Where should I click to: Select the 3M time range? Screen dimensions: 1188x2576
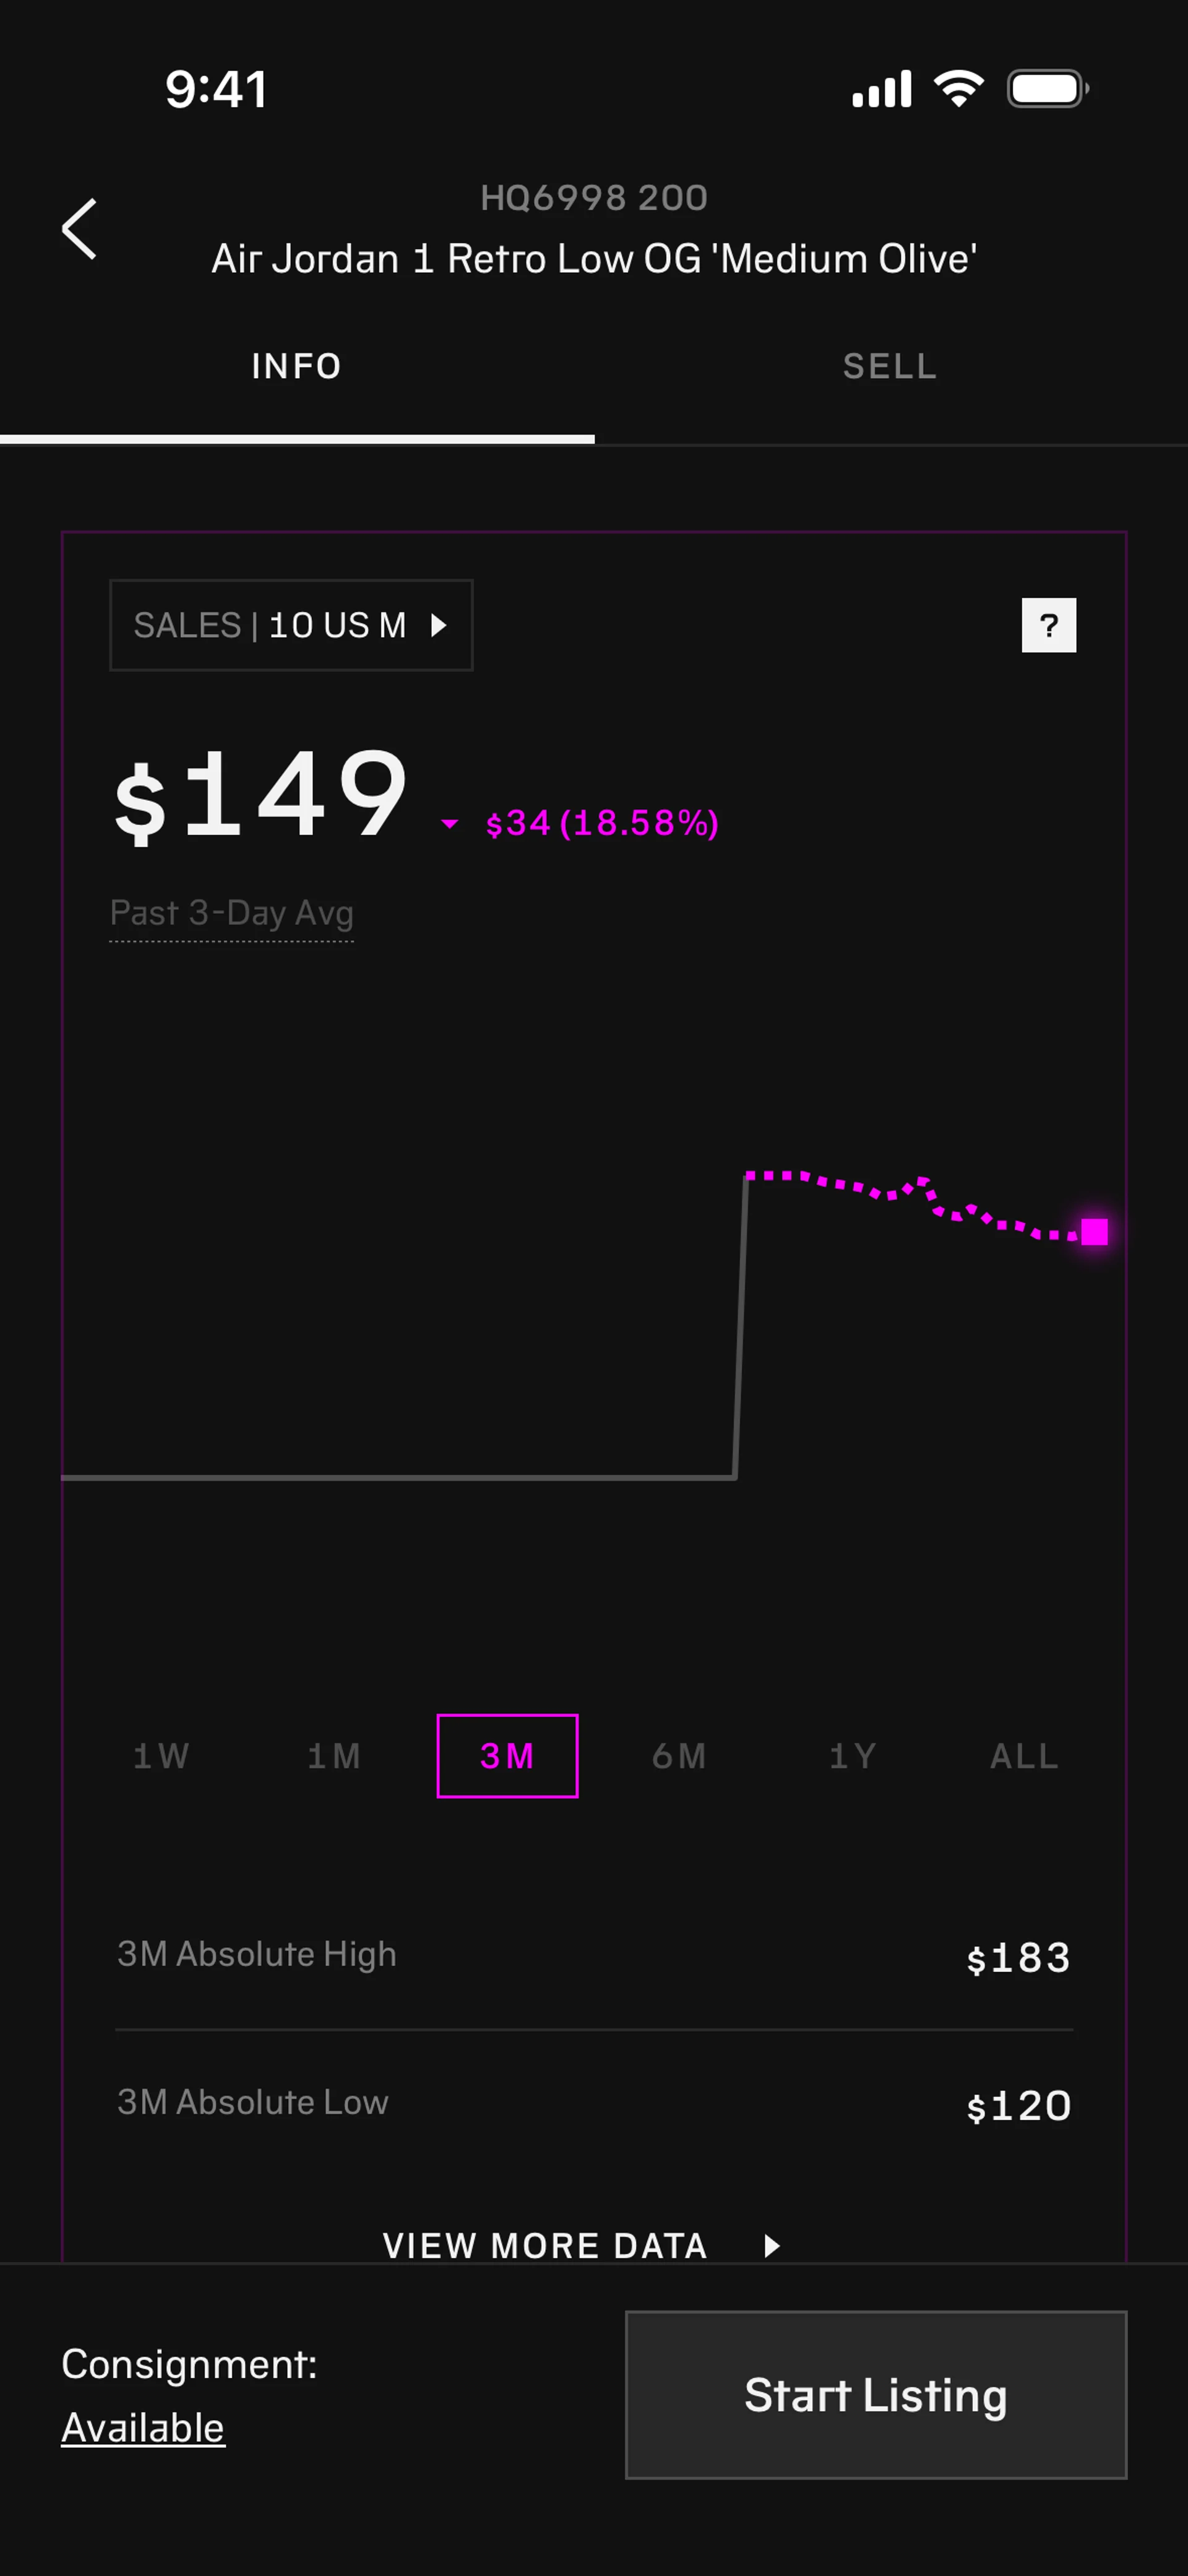[x=507, y=1756]
